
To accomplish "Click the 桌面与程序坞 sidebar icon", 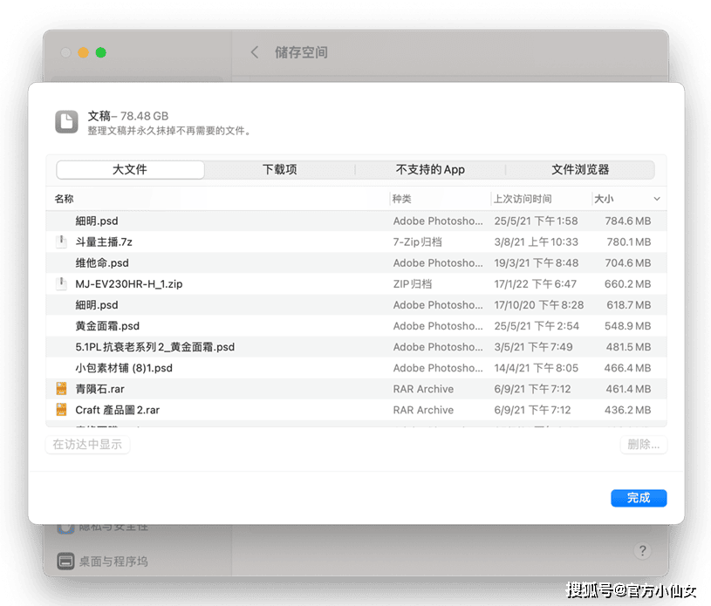I will coord(65,562).
